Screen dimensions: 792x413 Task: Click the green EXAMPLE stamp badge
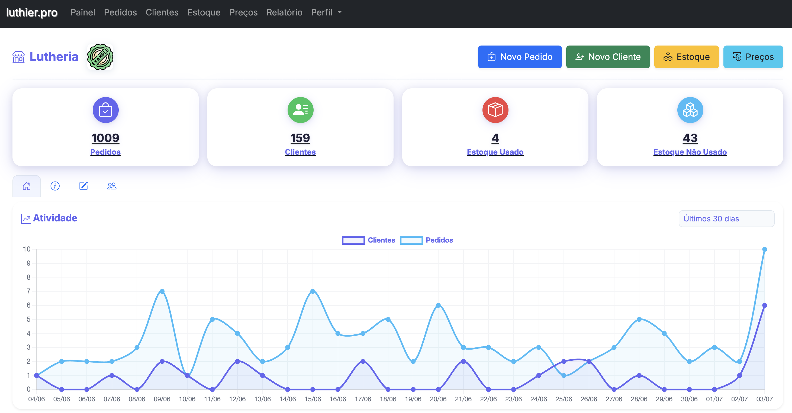pos(100,57)
